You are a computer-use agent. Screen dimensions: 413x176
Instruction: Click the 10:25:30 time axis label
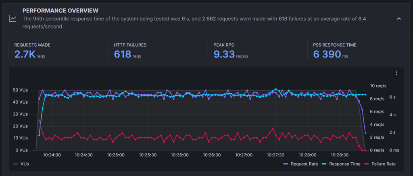point(148,155)
